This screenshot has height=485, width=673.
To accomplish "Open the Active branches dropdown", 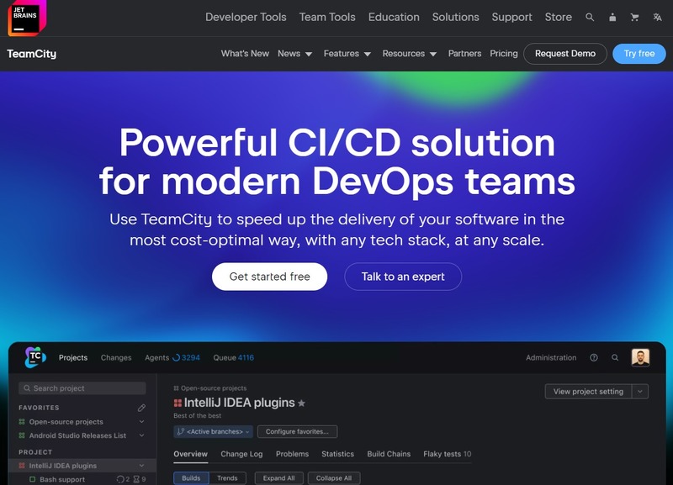I will (213, 431).
